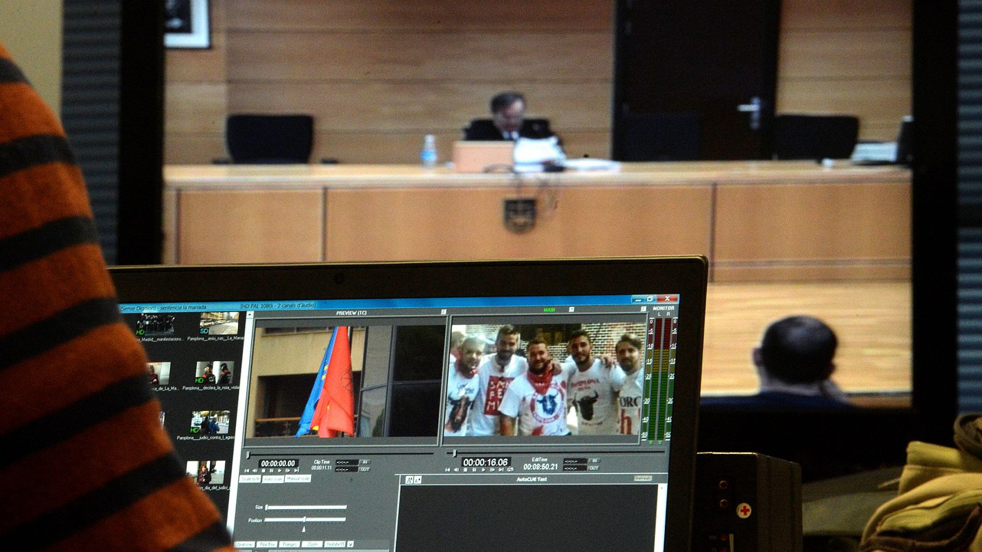The width and height of the screenshot is (982, 552).
Task: Jump to end in Preview transport
Action: [296, 470]
